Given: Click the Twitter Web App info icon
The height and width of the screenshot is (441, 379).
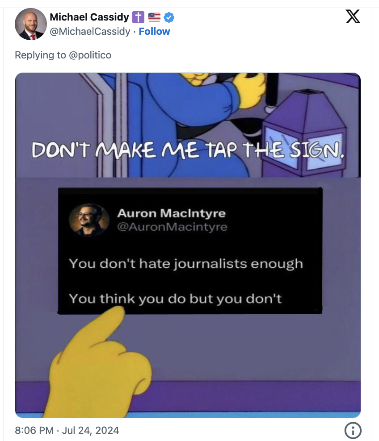Looking at the screenshot, I should tap(353, 430).
